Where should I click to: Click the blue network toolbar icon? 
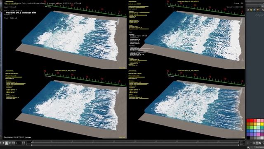point(254,10)
